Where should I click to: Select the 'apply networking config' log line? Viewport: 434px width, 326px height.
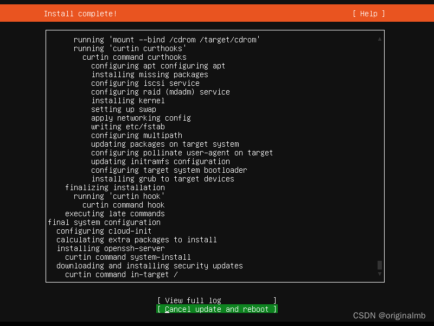141,117
